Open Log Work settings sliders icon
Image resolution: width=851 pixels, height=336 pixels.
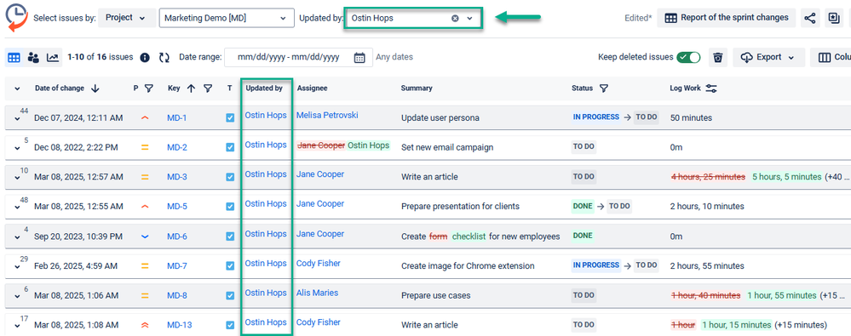click(711, 88)
